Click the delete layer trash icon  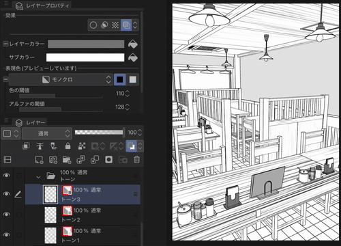[136, 160]
